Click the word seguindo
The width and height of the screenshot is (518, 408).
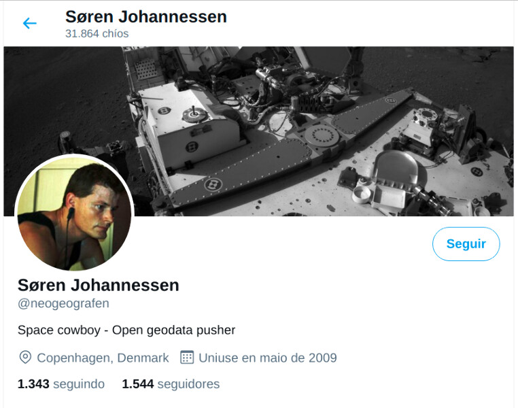(x=79, y=384)
